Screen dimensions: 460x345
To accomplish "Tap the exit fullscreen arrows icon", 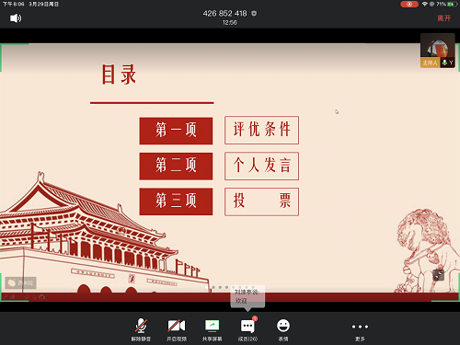I will click(x=438, y=275).
